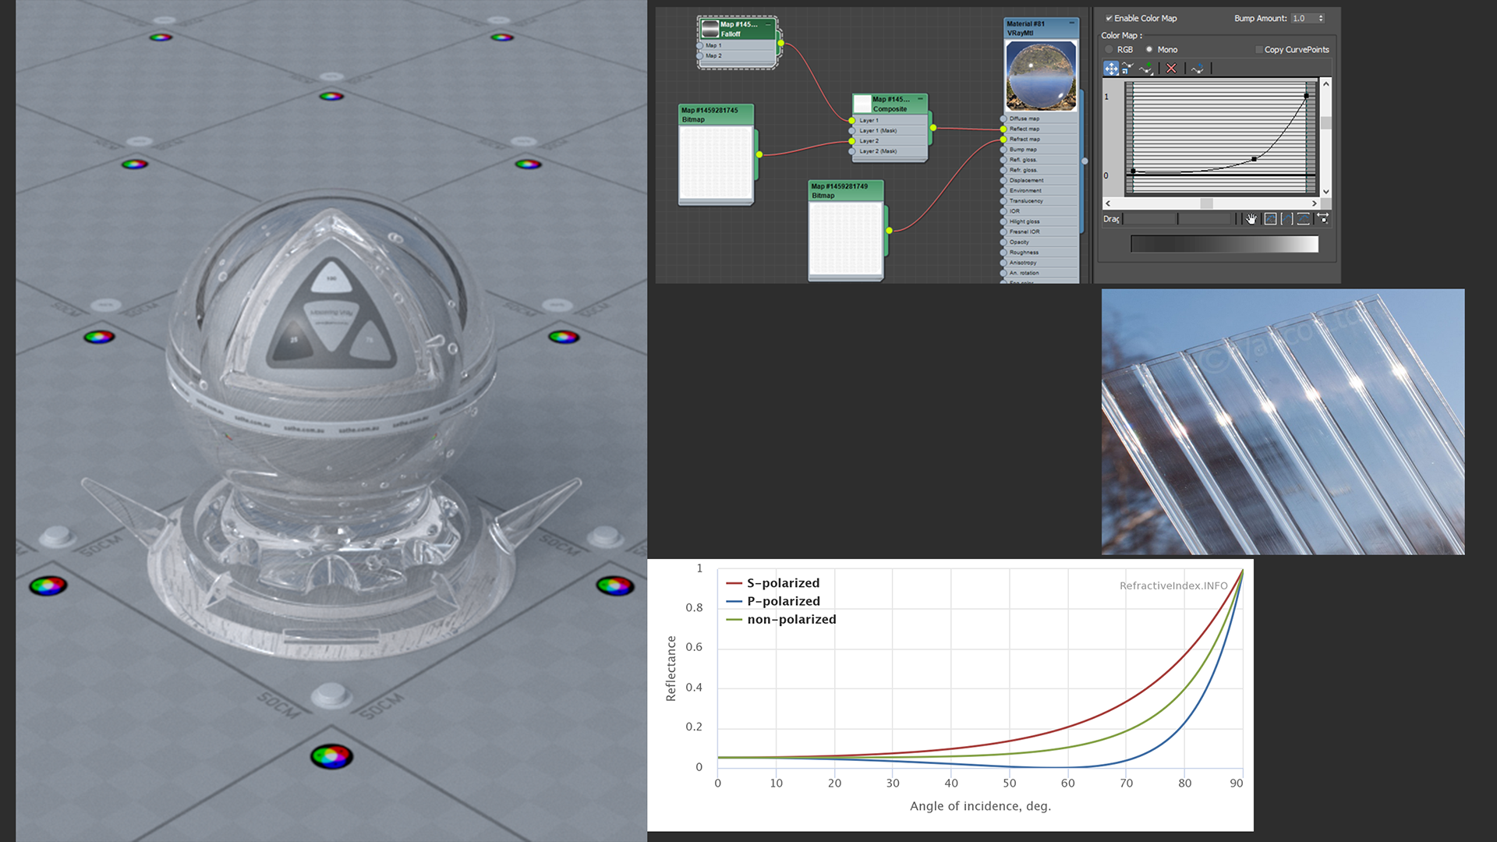Click the Refract map input socket

(1003, 139)
